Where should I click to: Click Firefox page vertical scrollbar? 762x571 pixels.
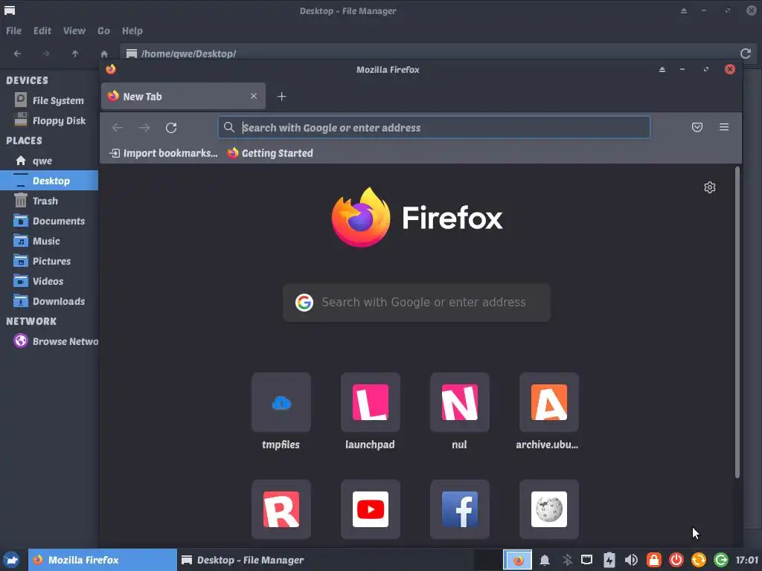(x=737, y=323)
